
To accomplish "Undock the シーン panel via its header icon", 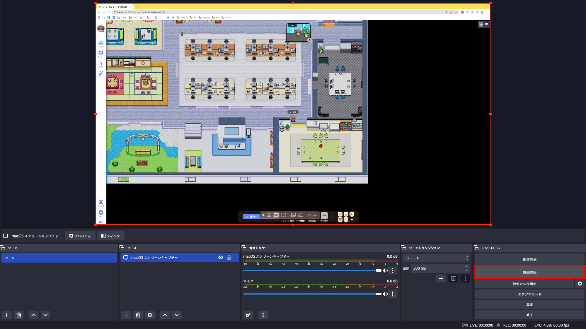I will pos(3,248).
